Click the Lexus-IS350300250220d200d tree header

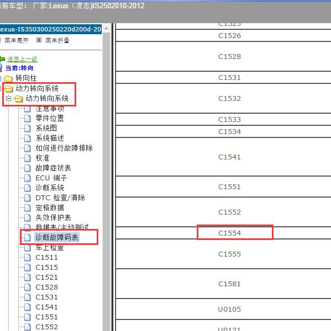51,29
